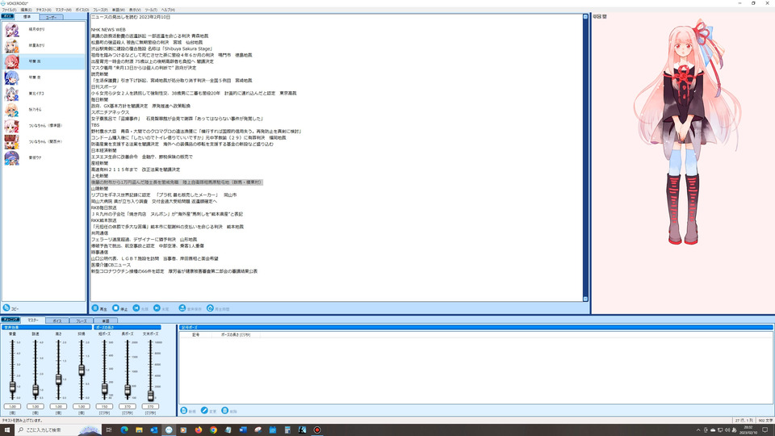Viewport: 775px width, 436px height.
Task: Select the ついなちゃん（関西弁） voice avatar
Action: [x=11, y=142]
